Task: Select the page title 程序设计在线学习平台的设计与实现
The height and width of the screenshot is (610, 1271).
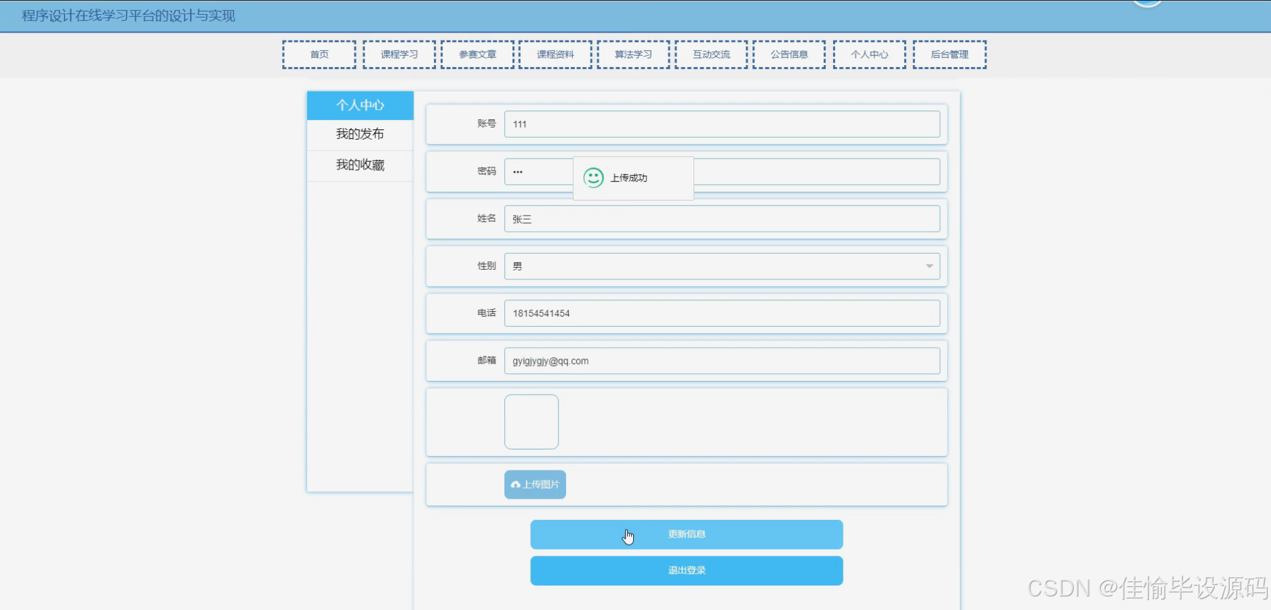Action: tap(129, 16)
